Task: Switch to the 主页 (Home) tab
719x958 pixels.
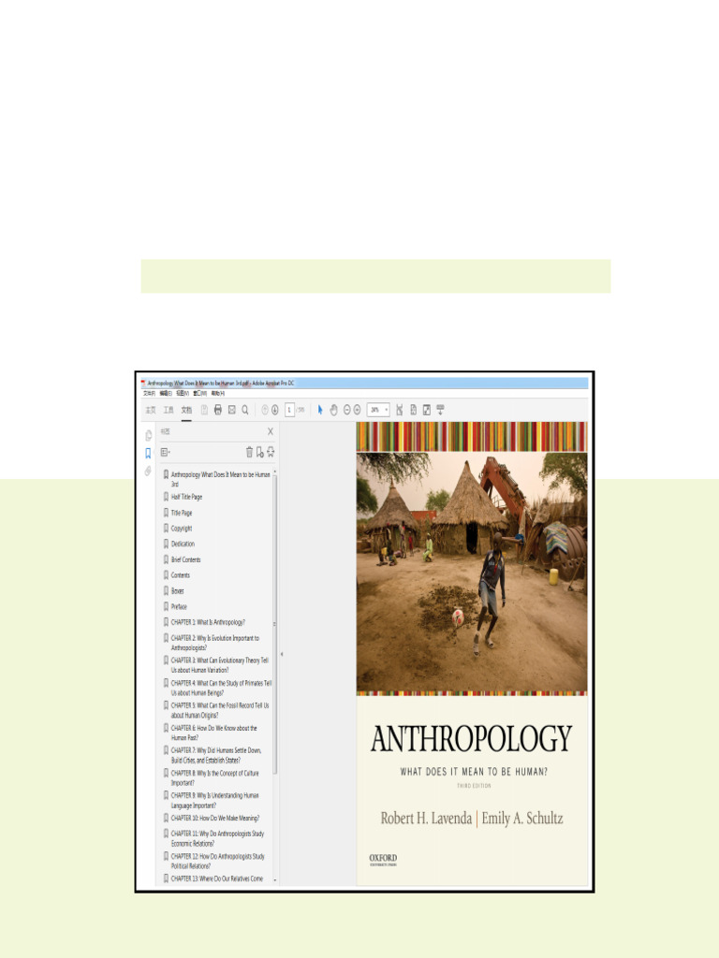Action: [x=151, y=410]
